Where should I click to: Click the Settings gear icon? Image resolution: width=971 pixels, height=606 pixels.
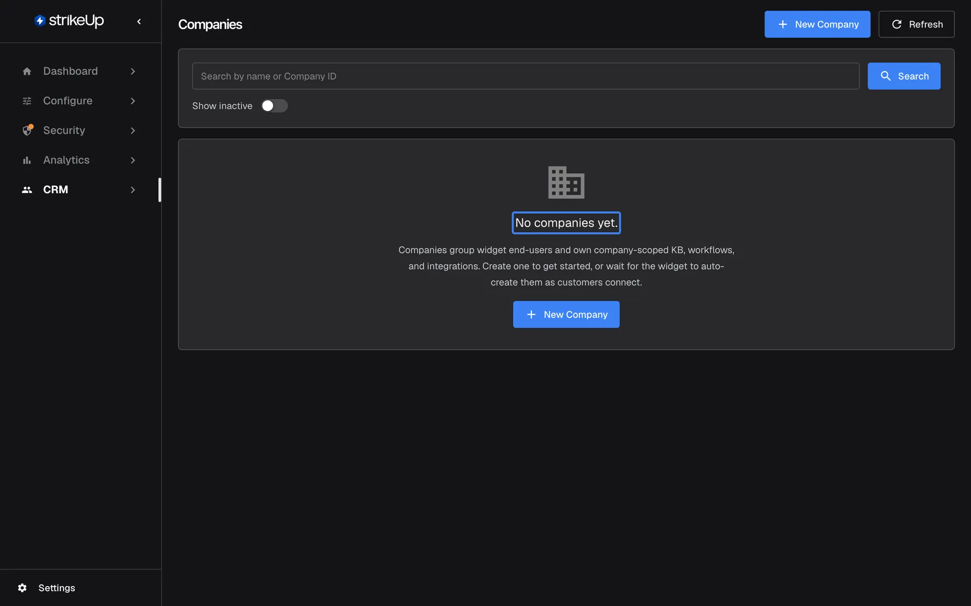point(22,588)
